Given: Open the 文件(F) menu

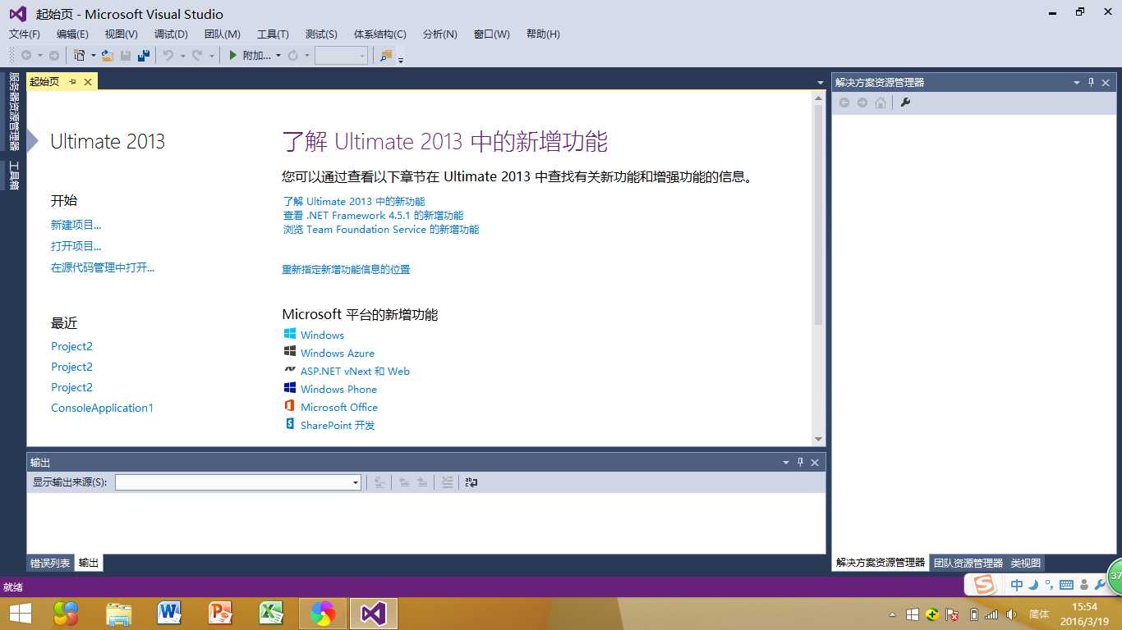Looking at the screenshot, I should click(x=25, y=34).
